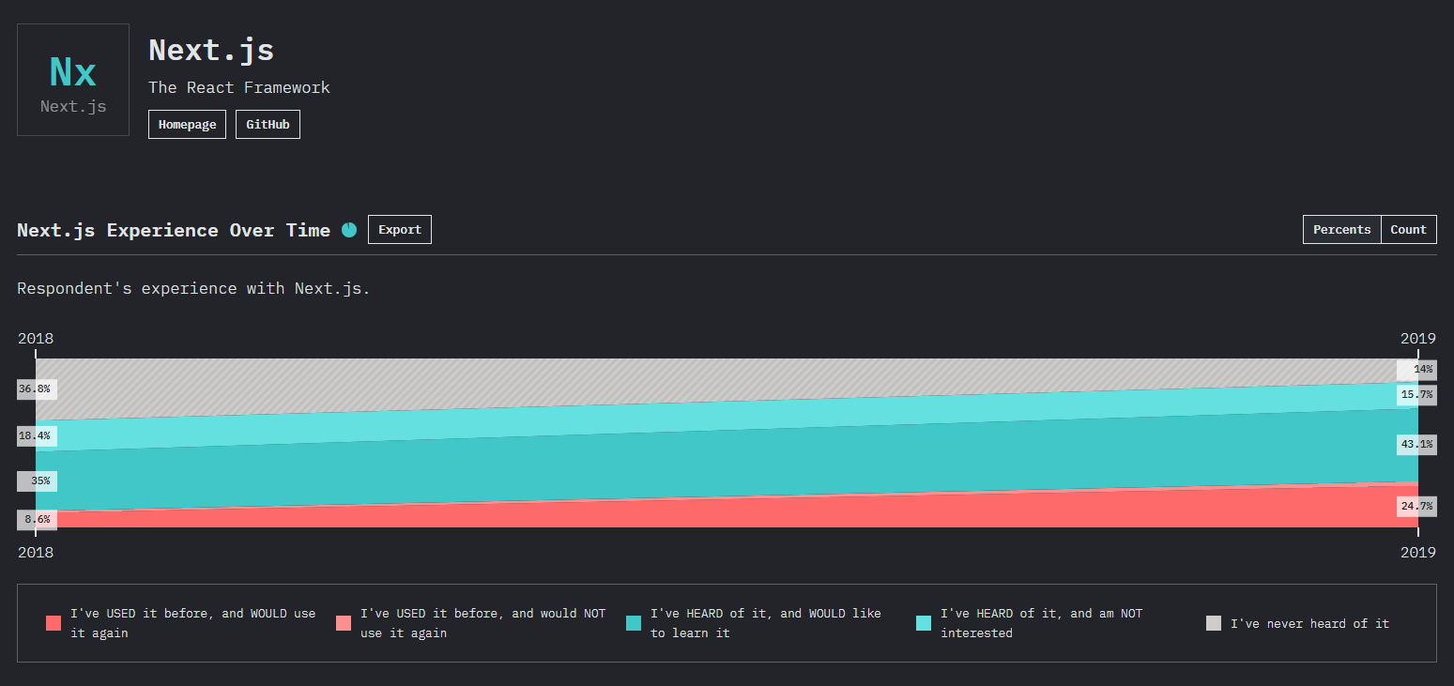
Task: Click the legend text 'I've never heard of it'
Action: tap(1309, 623)
